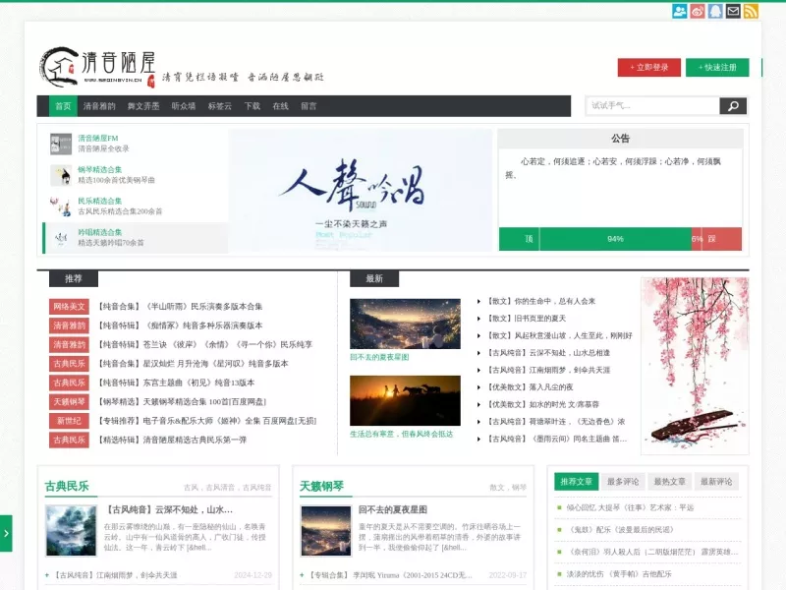
Task: Open 清音陋屋精选古典民乐第一弹 article
Action: pyautogui.click(x=173, y=440)
